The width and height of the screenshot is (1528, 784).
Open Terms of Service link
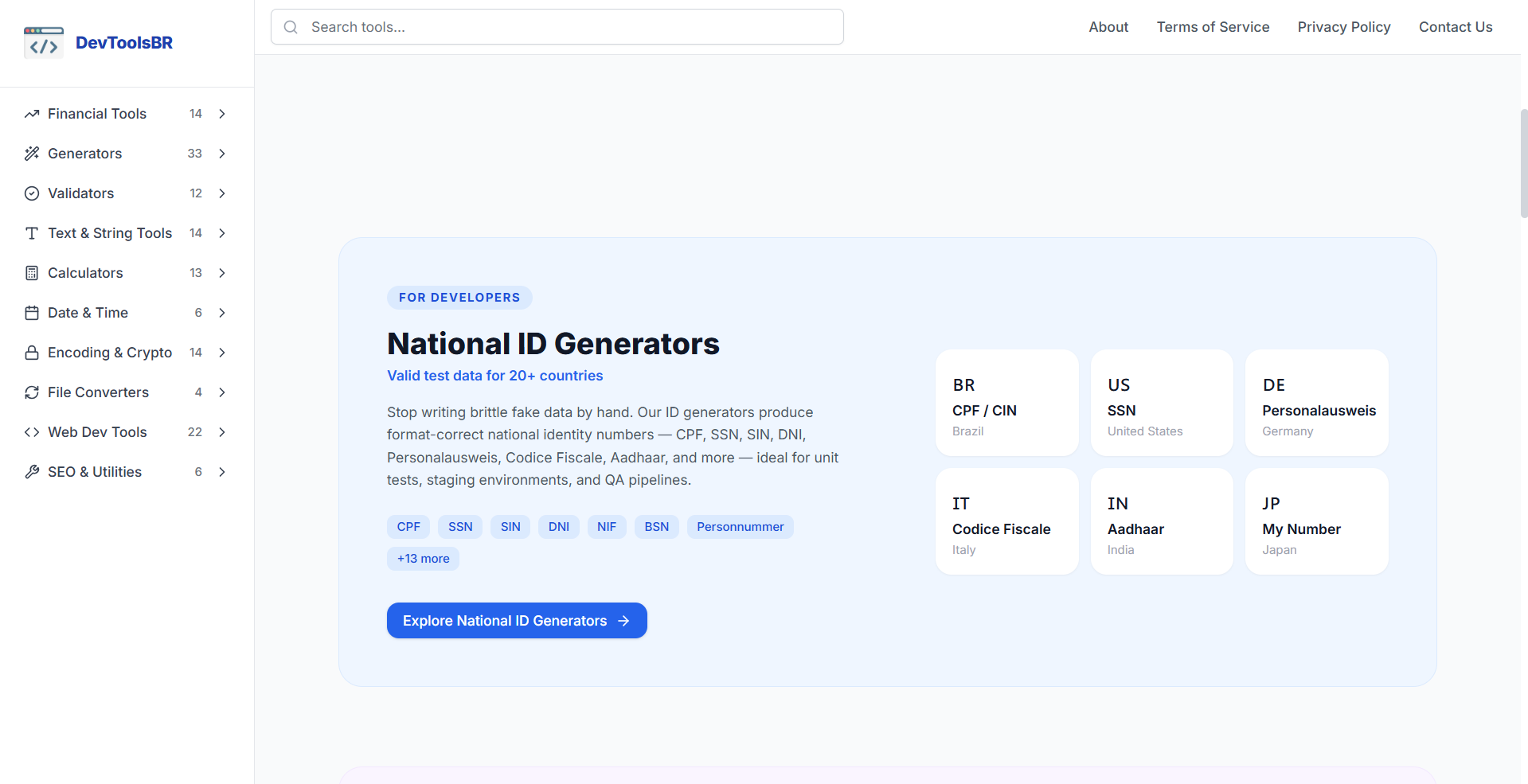1213,27
